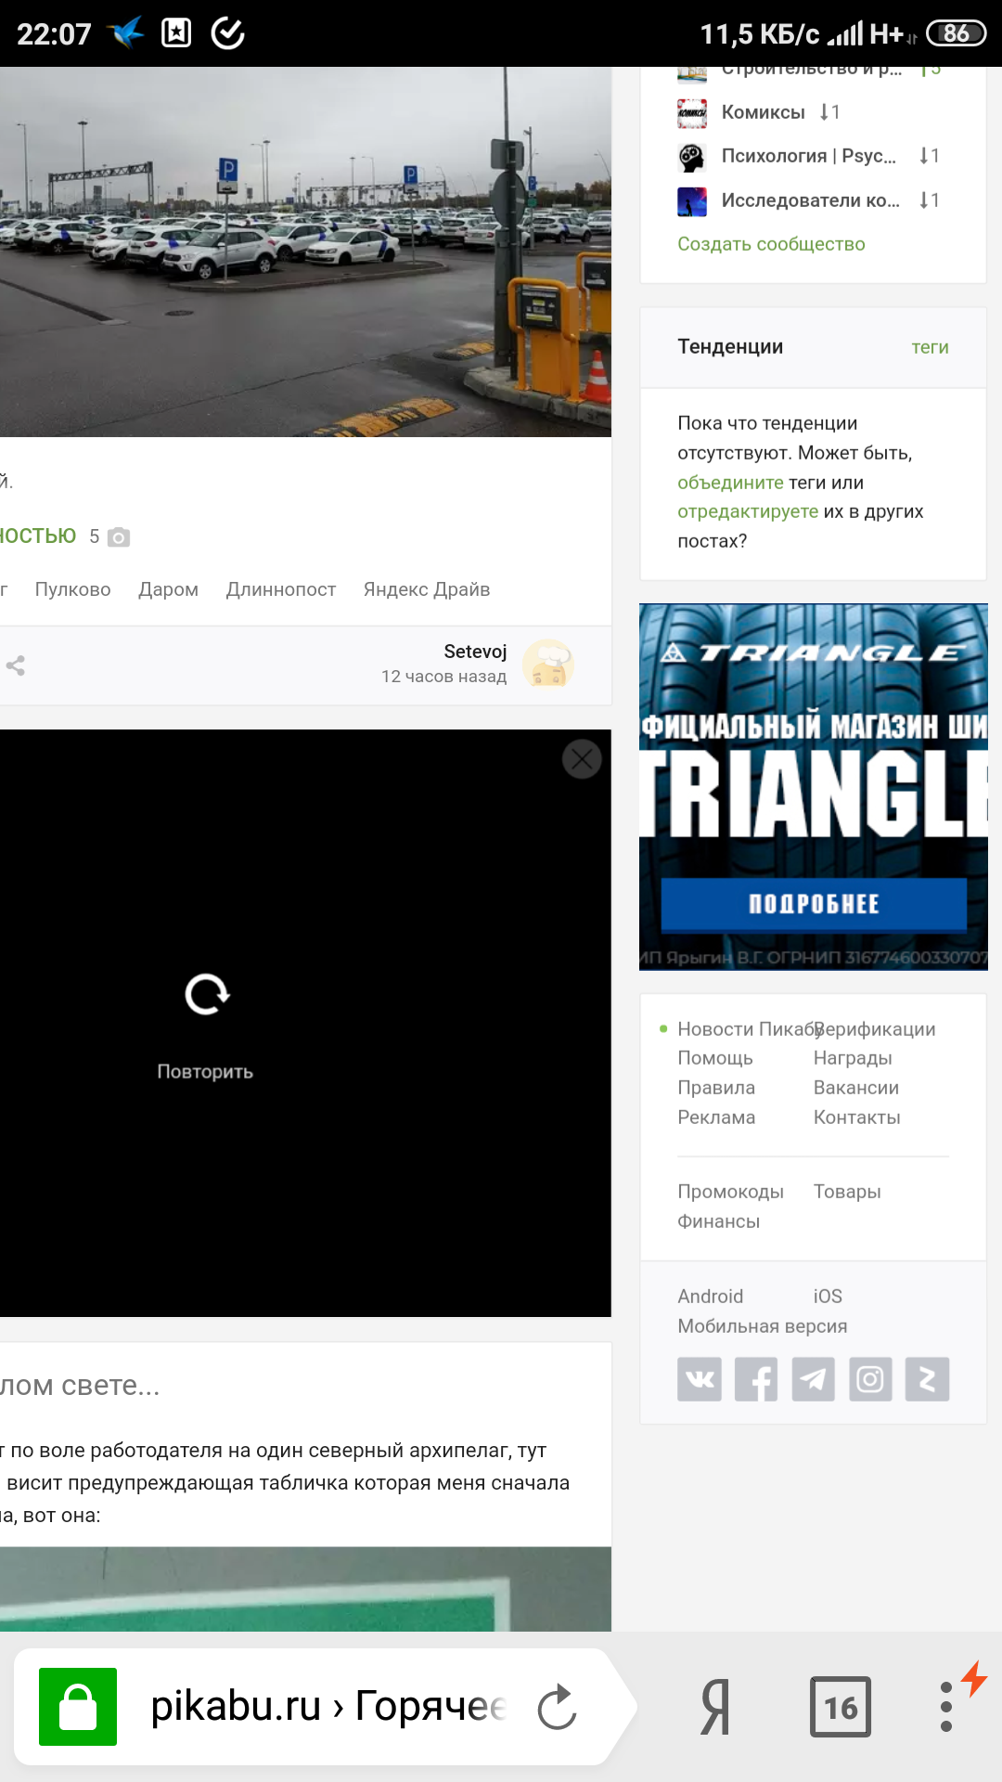Open the Комиксы community link

(x=764, y=112)
